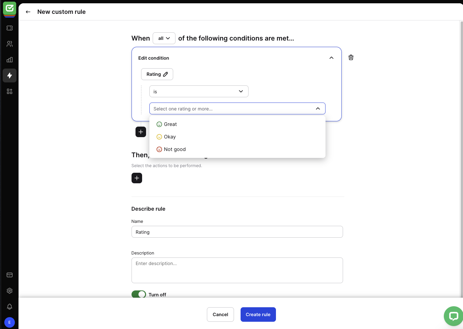
Task: Open the 'all' conditions dropdown
Action: [x=164, y=38]
